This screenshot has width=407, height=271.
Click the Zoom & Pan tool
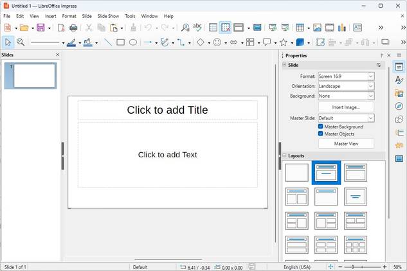click(21, 42)
